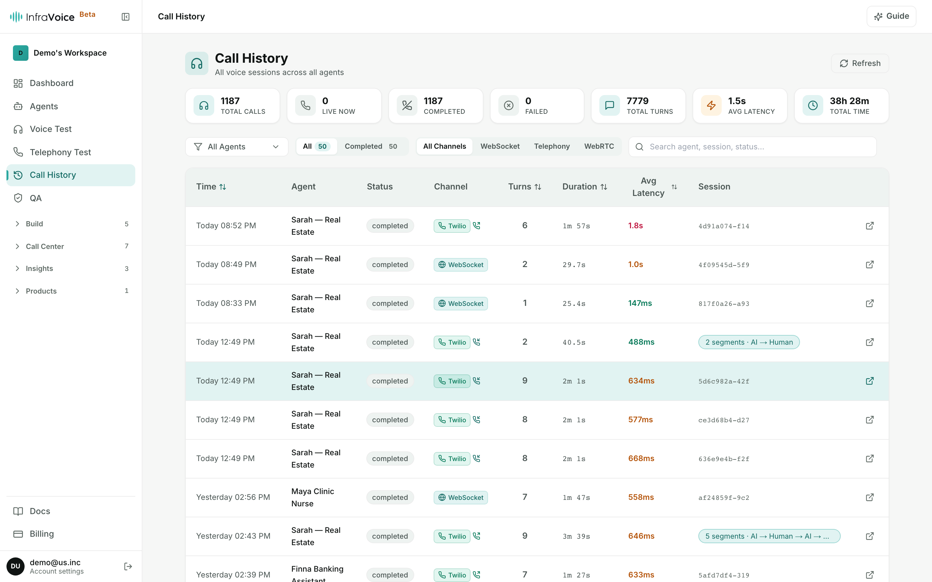The height and width of the screenshot is (582, 932).
Task: Click the log out icon beside demo@us.inc
Action: (x=128, y=566)
